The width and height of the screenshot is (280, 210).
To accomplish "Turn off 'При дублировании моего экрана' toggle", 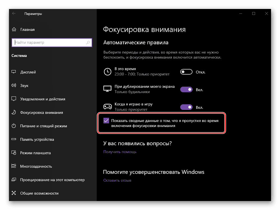I will pyautogui.click(x=186, y=90).
